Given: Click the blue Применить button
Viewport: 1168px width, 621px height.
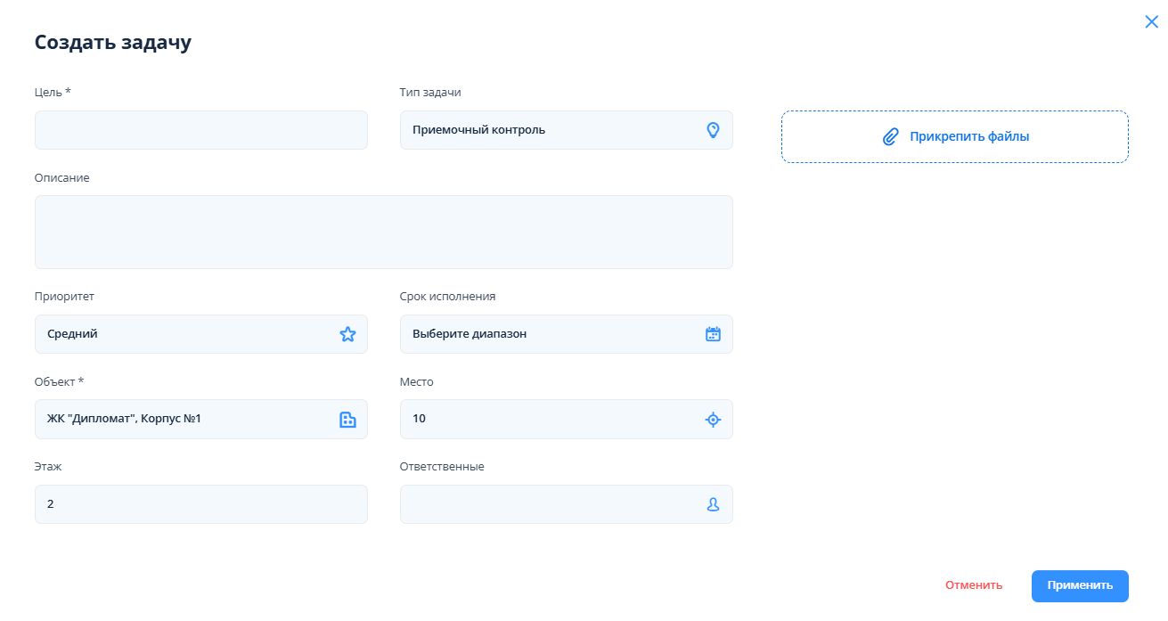Looking at the screenshot, I should tap(1080, 586).
